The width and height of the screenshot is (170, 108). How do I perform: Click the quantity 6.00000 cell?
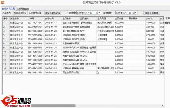[x=121, y=72]
